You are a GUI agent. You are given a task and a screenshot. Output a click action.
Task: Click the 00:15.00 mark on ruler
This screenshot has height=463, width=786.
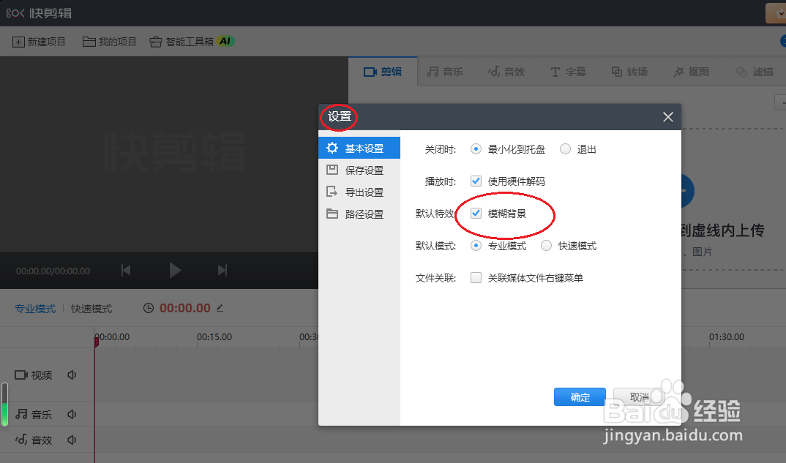click(214, 336)
